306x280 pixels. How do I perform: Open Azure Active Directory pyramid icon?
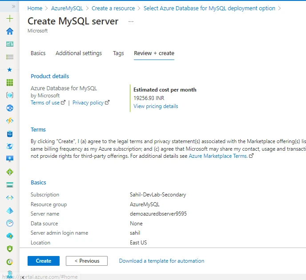[10, 210]
